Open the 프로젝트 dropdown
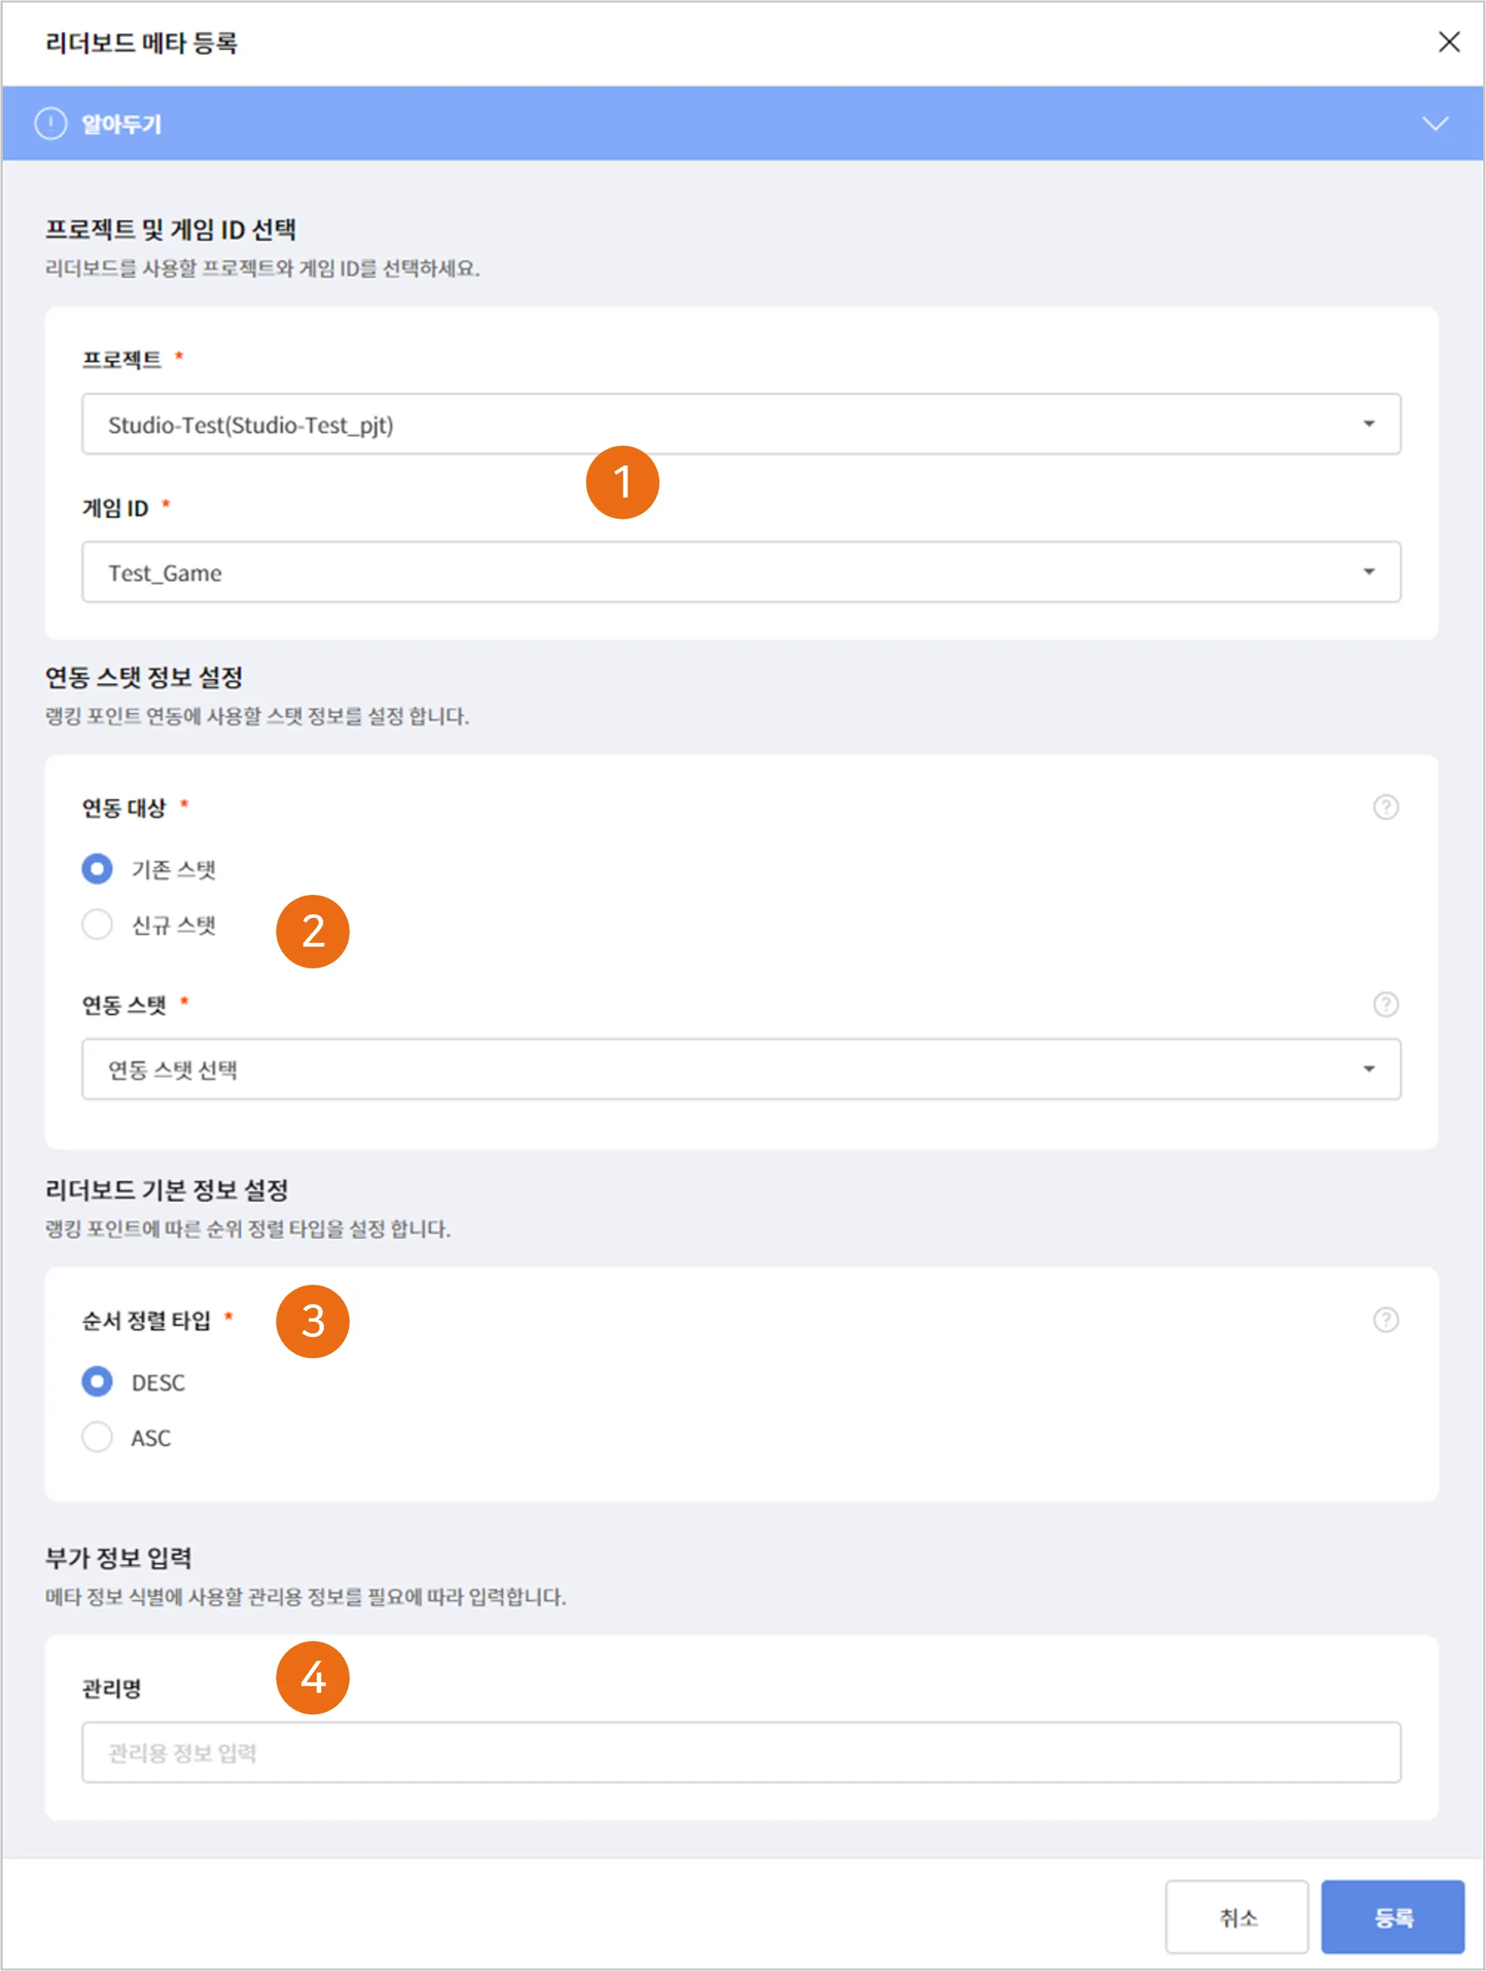 741,424
